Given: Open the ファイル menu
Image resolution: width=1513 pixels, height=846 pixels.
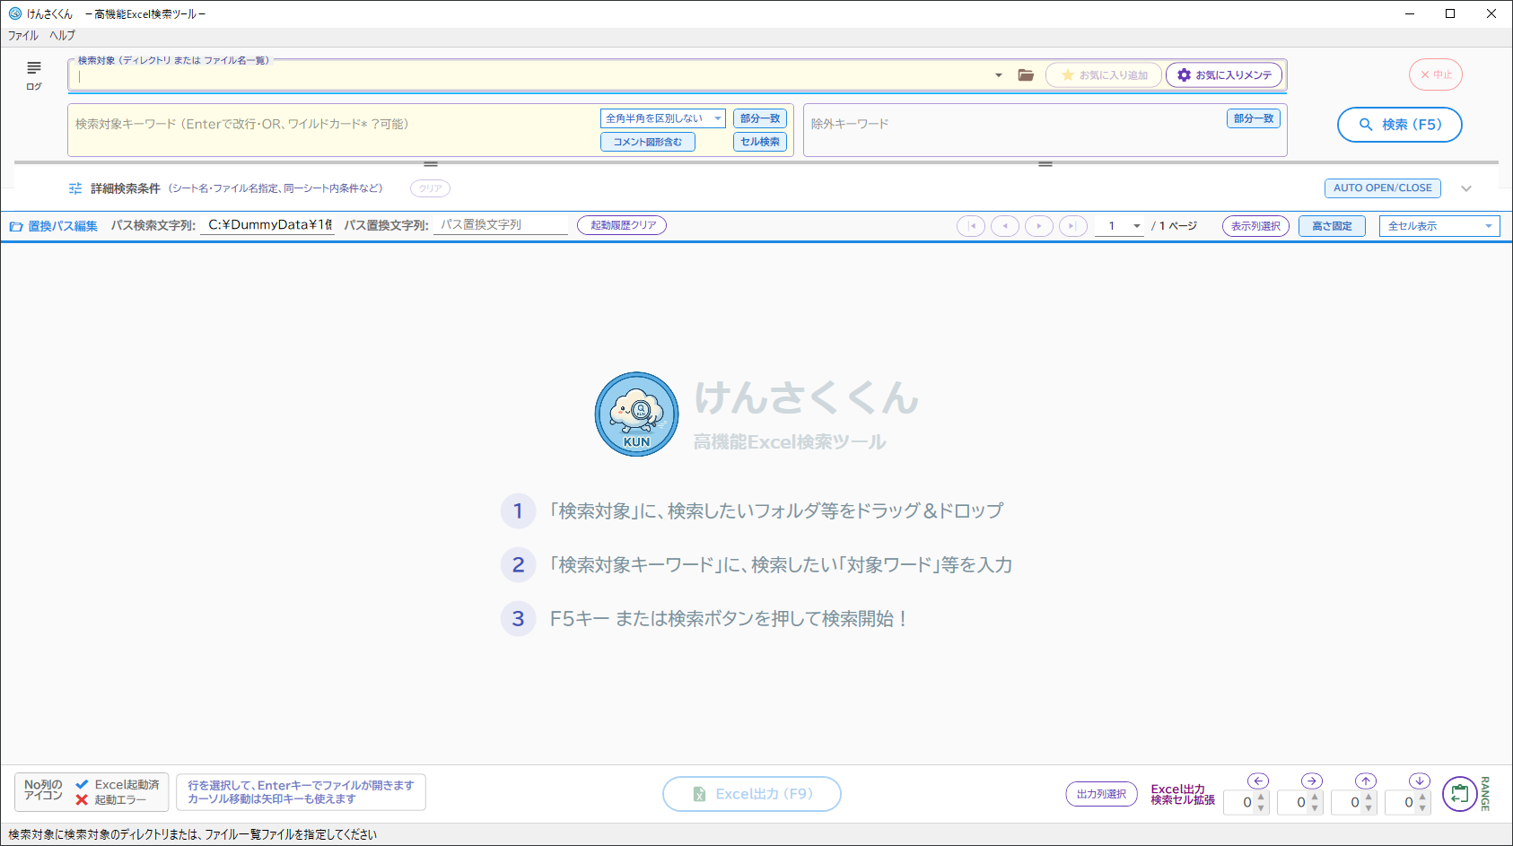Looking at the screenshot, I should [x=23, y=36].
